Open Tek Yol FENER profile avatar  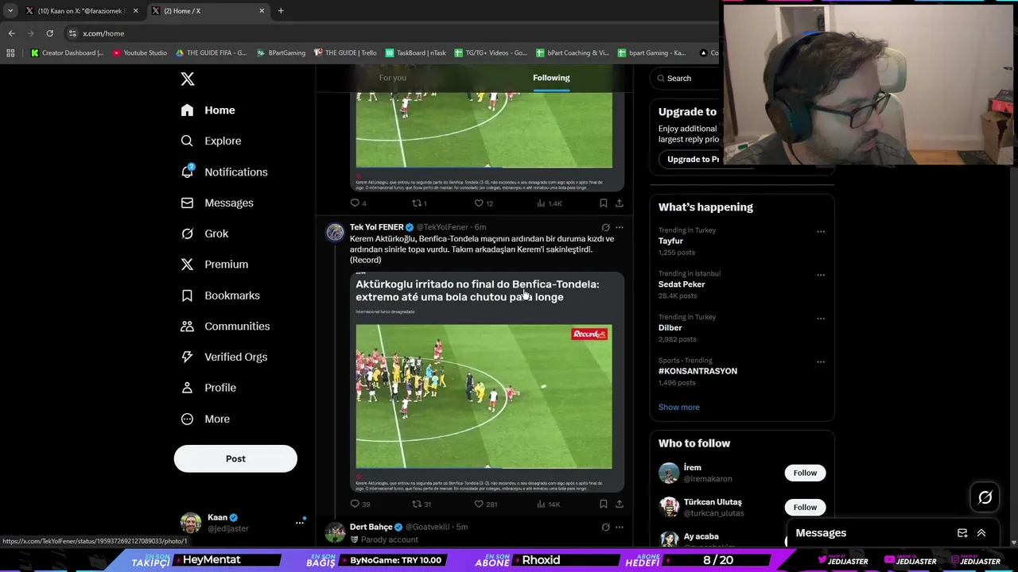335,232
